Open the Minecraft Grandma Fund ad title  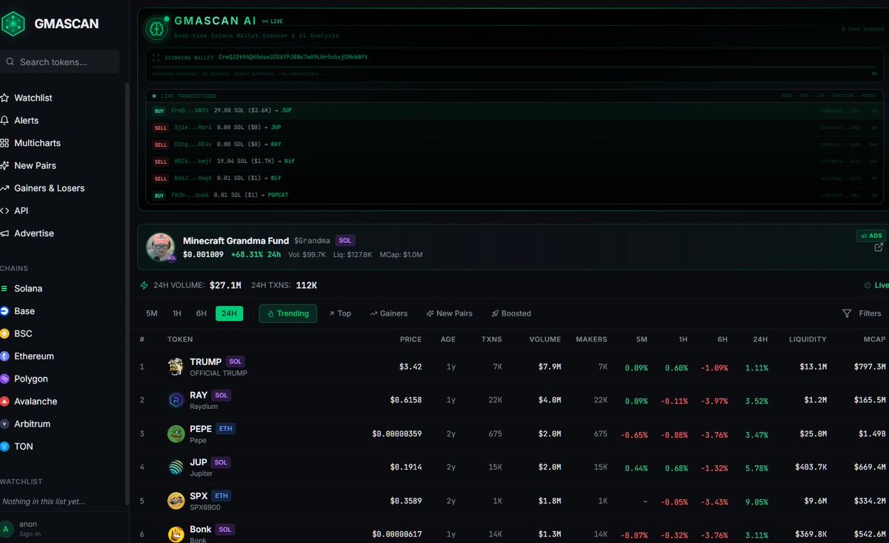236,240
